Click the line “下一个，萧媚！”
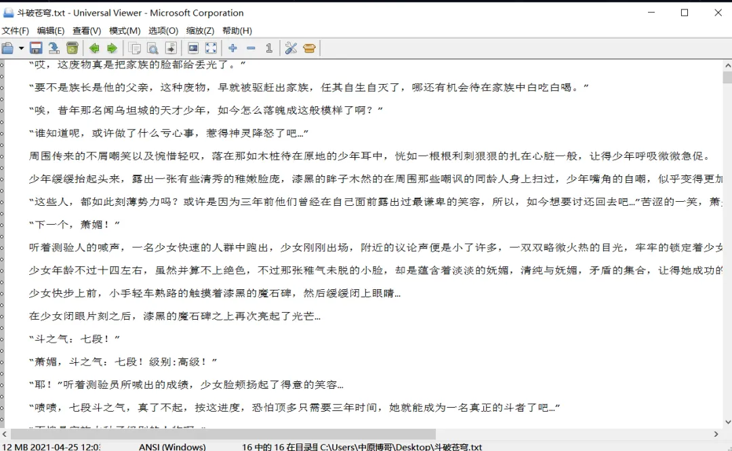Image resolution: width=732 pixels, height=451 pixels. [75, 224]
